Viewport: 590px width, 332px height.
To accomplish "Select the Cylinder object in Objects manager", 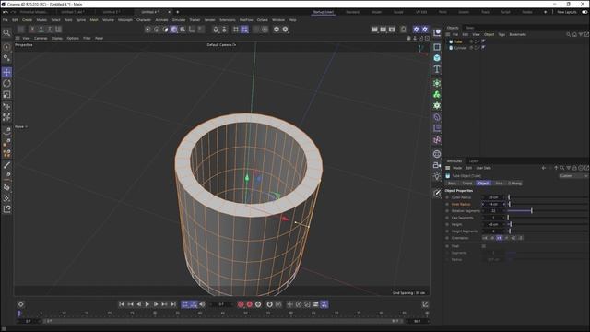I will [x=460, y=48].
